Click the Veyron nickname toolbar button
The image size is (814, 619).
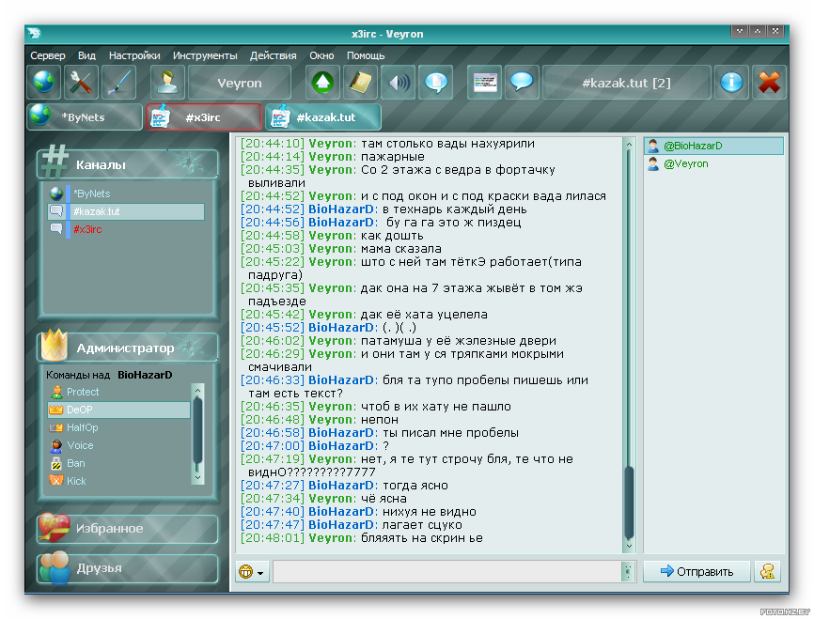[x=240, y=83]
